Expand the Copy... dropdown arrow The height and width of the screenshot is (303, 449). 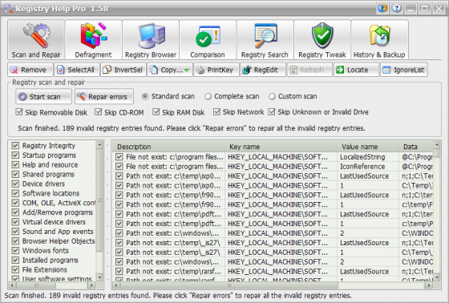coord(186,71)
